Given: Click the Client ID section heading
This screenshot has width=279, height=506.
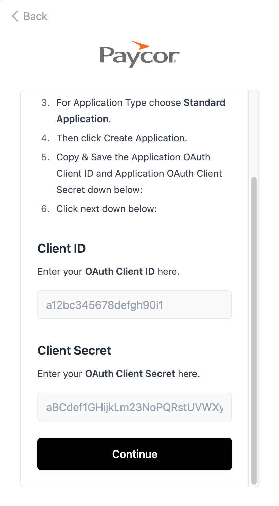Looking at the screenshot, I should coord(61,249).
